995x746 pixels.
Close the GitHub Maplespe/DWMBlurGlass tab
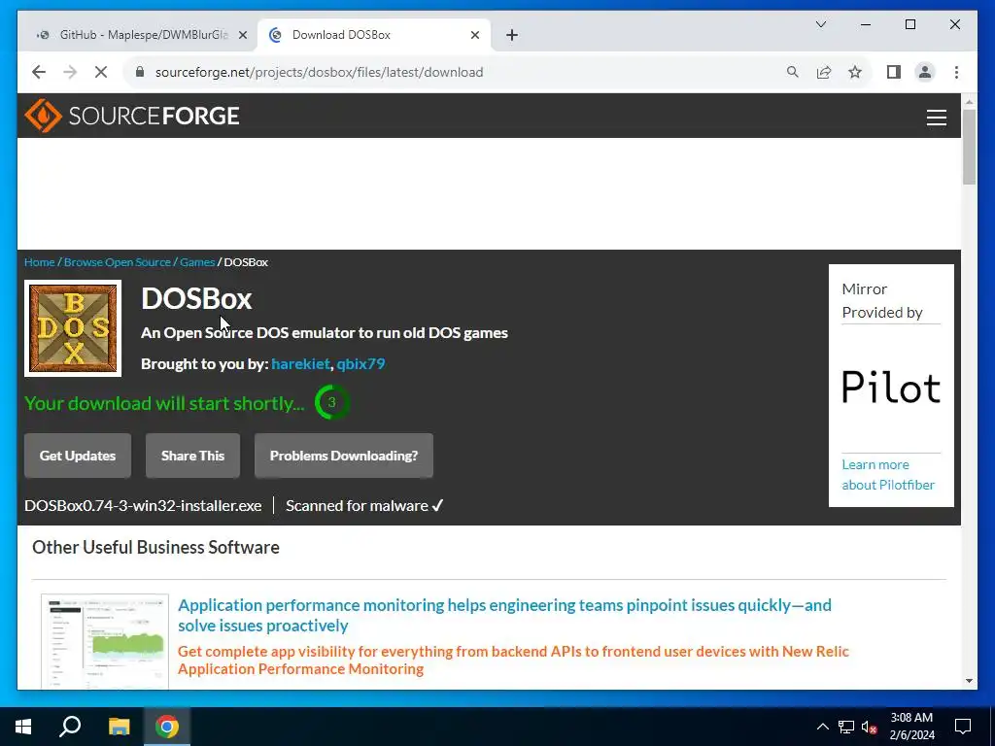pos(242,35)
